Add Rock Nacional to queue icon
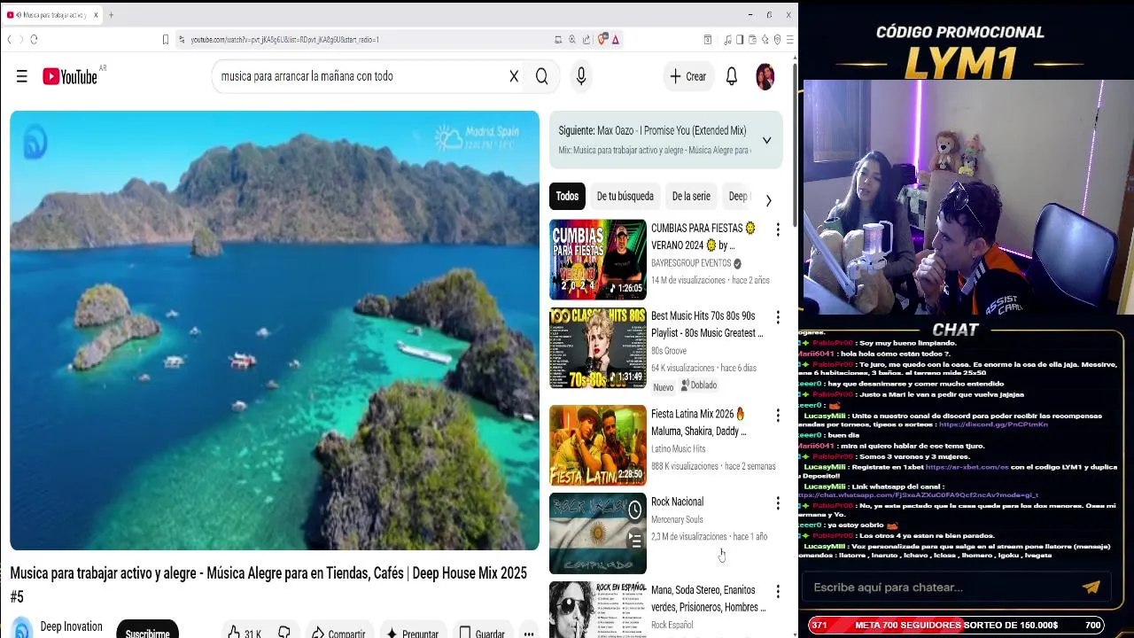 pyautogui.click(x=634, y=540)
